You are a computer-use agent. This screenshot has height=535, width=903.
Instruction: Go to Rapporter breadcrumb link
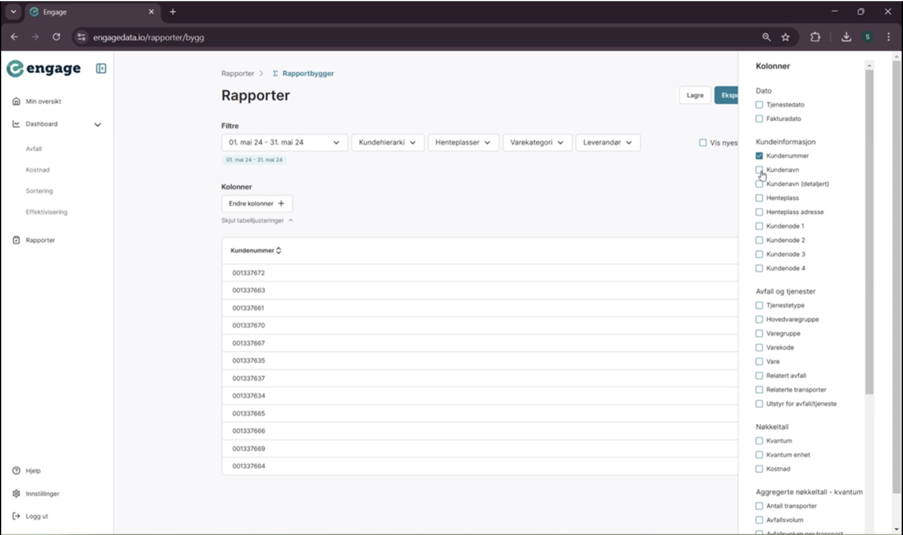[x=238, y=74]
